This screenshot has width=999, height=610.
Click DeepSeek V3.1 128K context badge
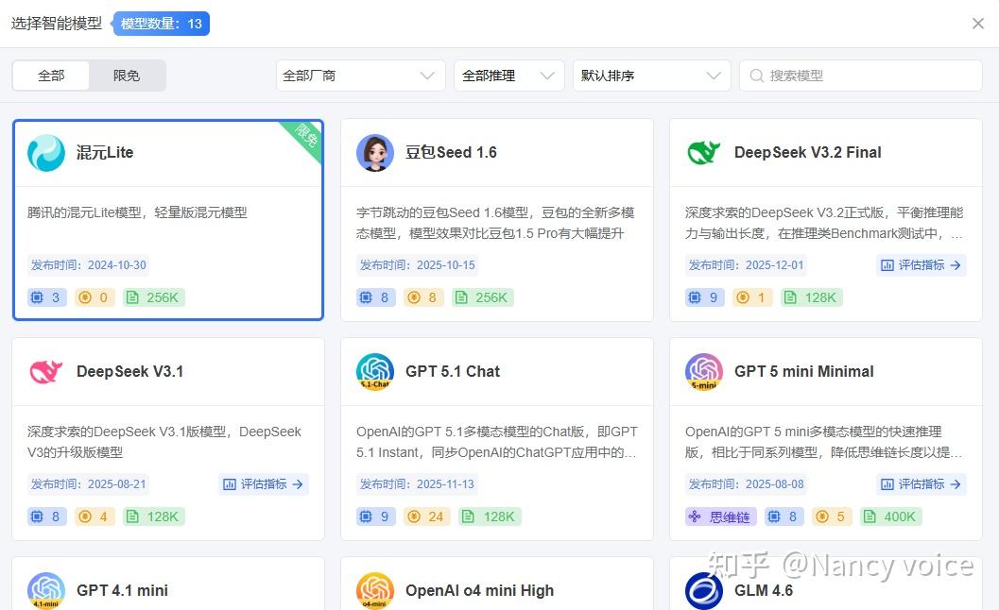point(153,517)
